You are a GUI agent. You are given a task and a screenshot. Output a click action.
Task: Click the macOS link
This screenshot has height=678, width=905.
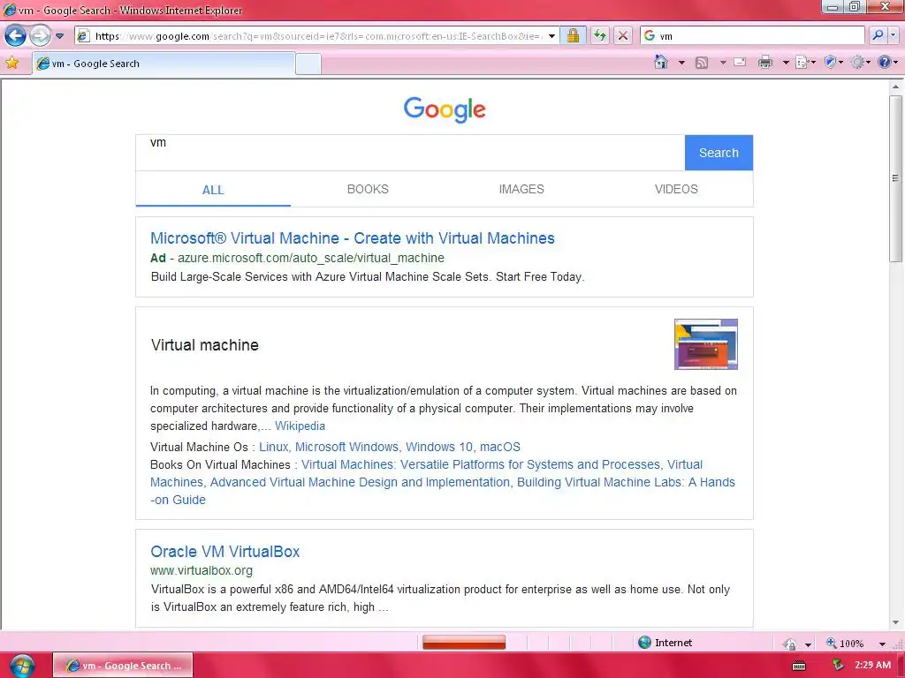tap(500, 447)
